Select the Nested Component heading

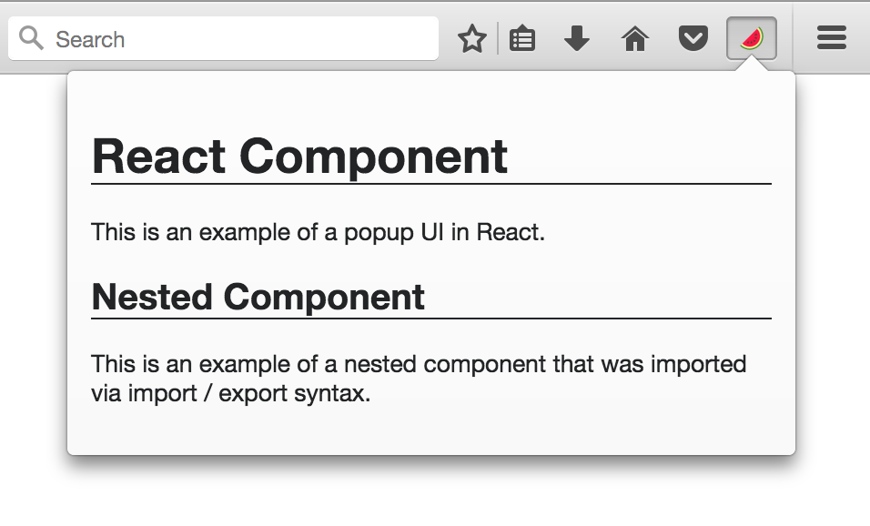256,297
